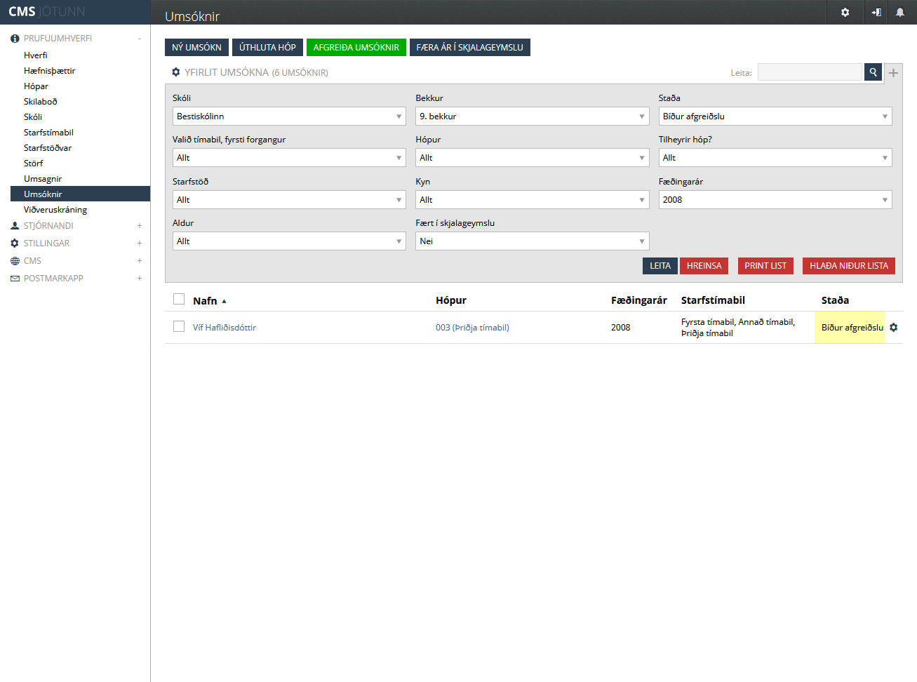
Task: Click gear icon next to Yfirlit umsókna
Action: pyautogui.click(x=176, y=72)
